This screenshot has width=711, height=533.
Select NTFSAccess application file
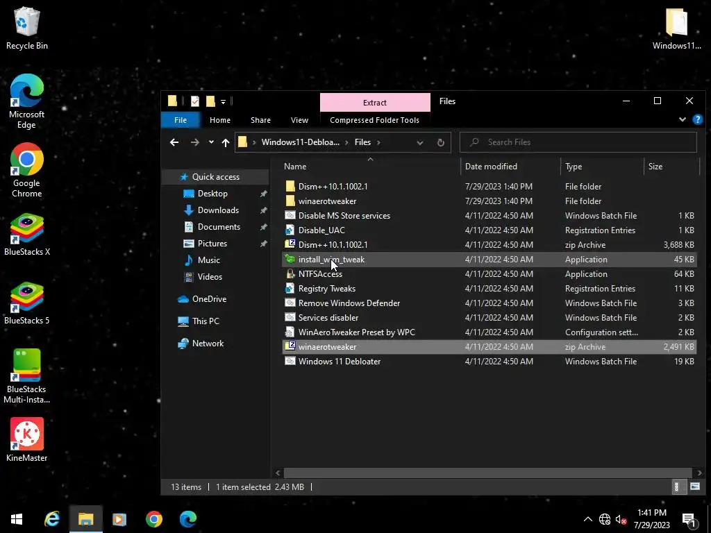pos(490,273)
